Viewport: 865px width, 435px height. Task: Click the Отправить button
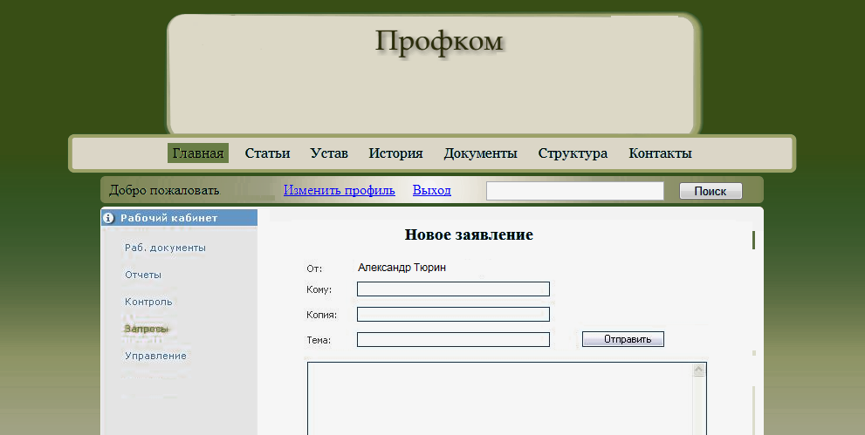[623, 339]
